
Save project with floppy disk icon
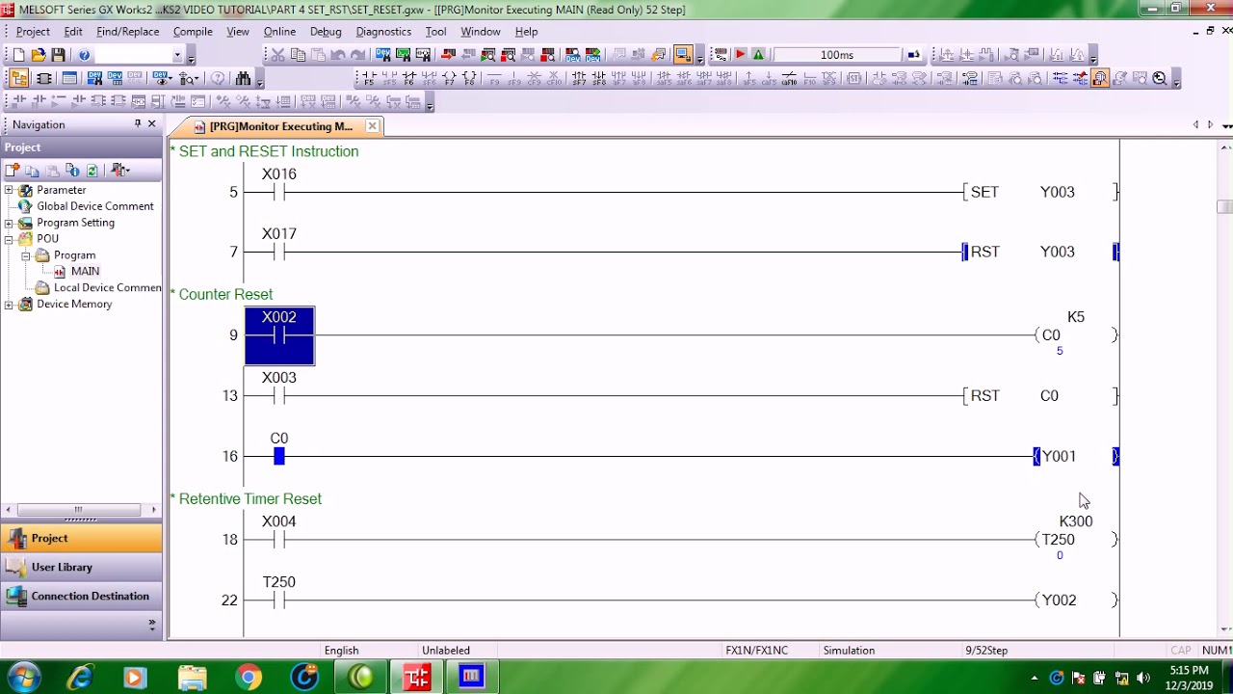pos(58,55)
